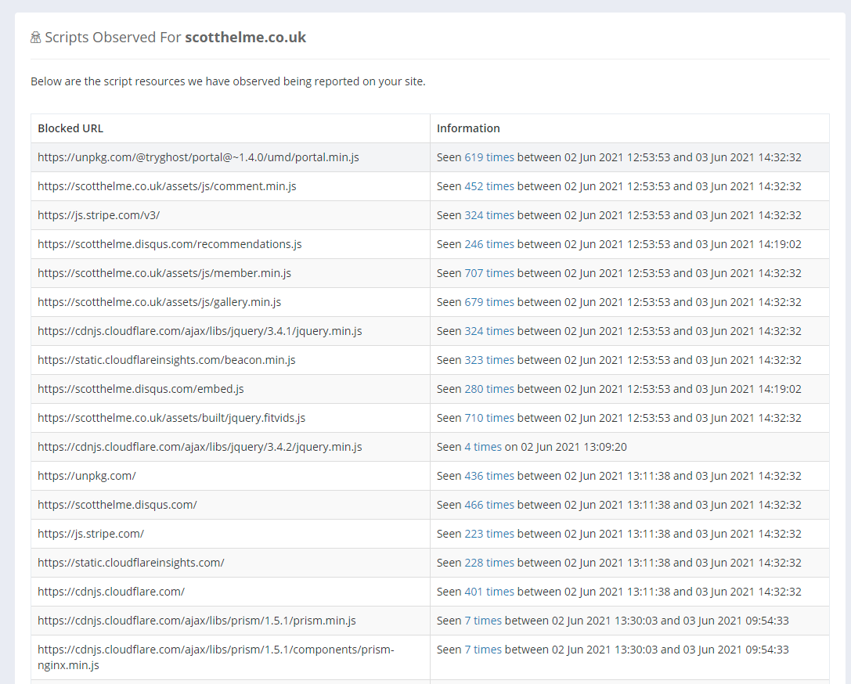Open 324 times link in js.stripe.com/v3/ row
Image resolution: width=851 pixels, height=684 pixels.
coord(489,215)
